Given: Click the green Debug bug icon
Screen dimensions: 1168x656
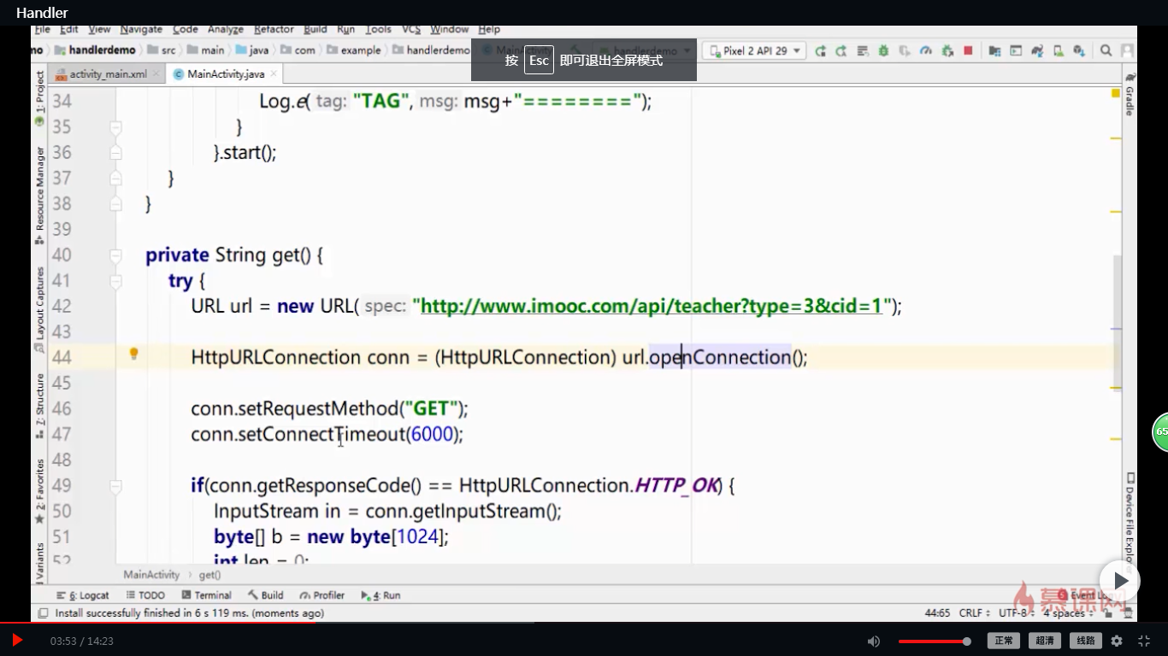Looking at the screenshot, I should (883, 51).
